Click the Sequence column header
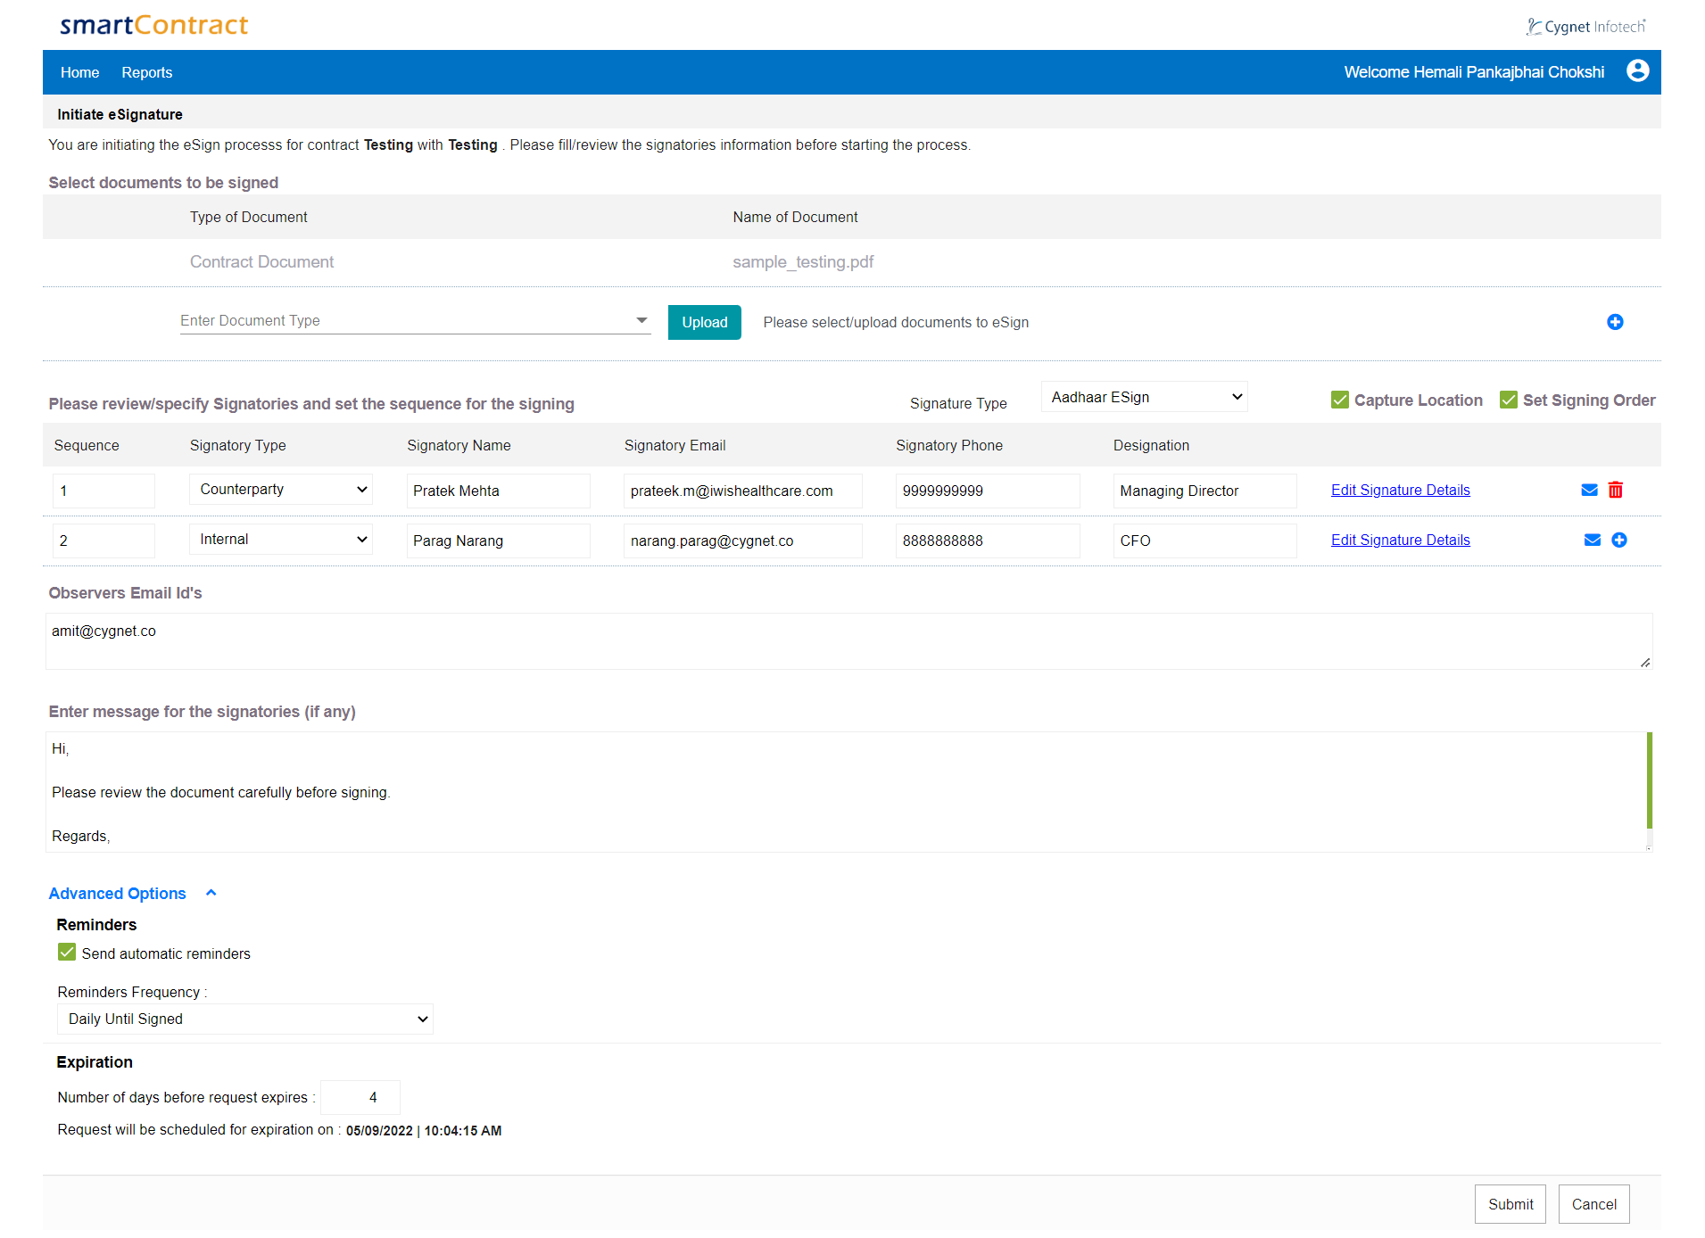 86,445
